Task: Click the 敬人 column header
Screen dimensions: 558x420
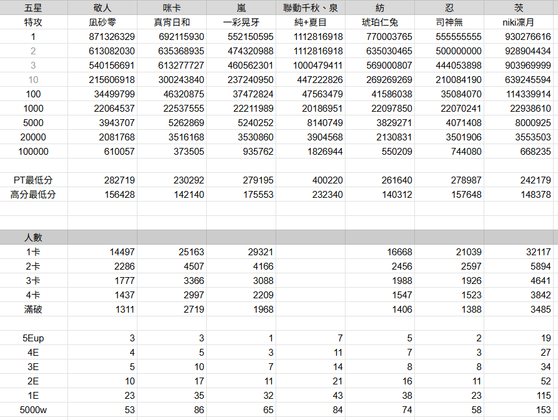Action: [x=102, y=8]
